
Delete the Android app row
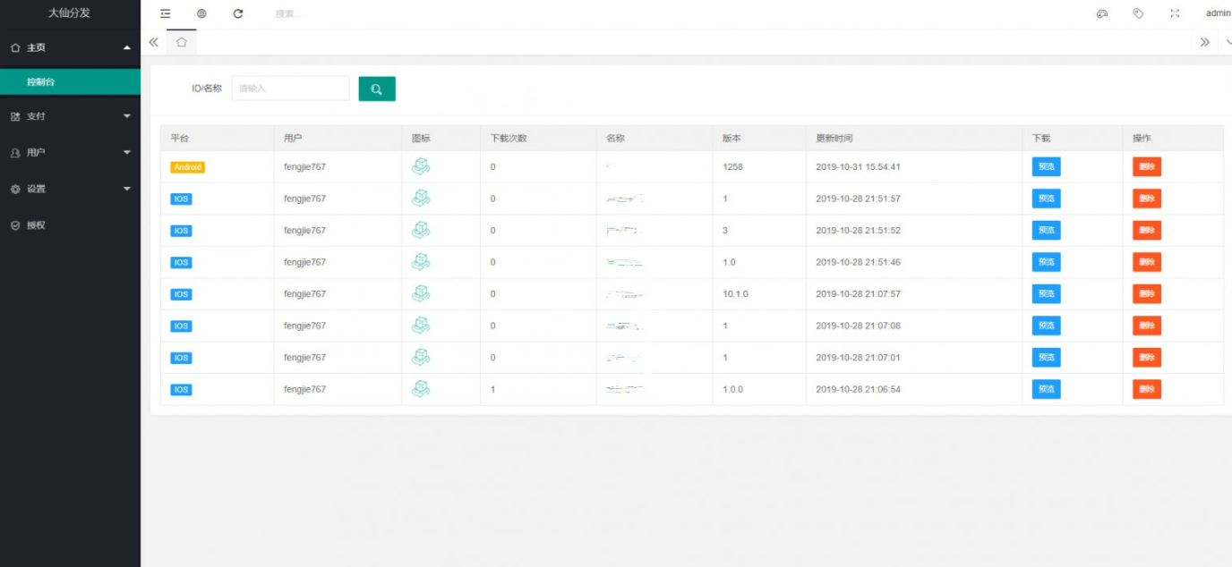tap(1147, 166)
